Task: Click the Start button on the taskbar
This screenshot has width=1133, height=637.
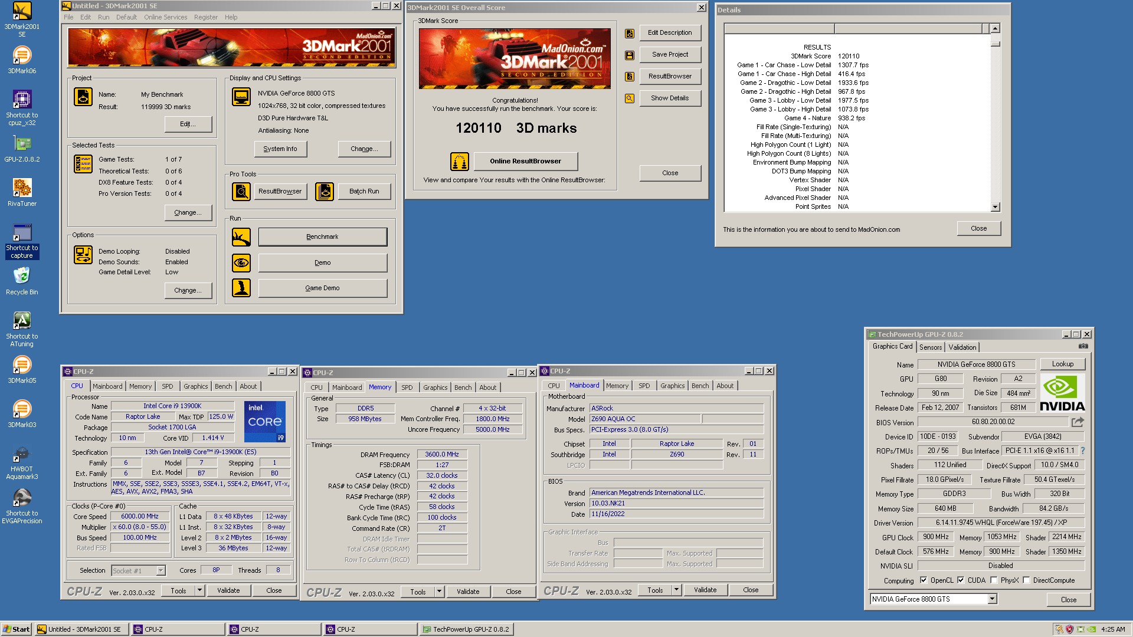Action: click(17, 629)
